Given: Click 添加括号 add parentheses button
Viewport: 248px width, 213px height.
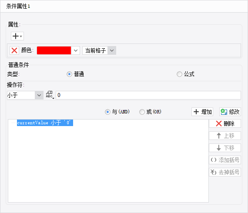Looking at the screenshot, I should tap(225, 160).
